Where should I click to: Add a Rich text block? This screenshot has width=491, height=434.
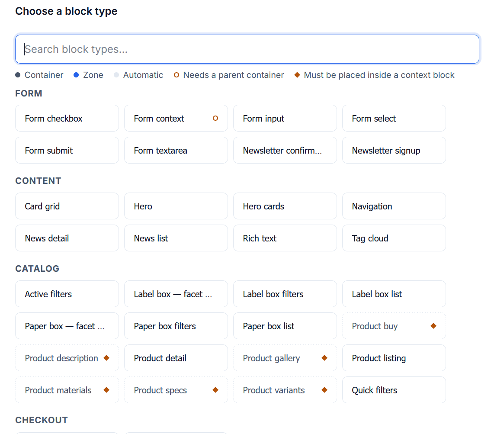coord(285,238)
